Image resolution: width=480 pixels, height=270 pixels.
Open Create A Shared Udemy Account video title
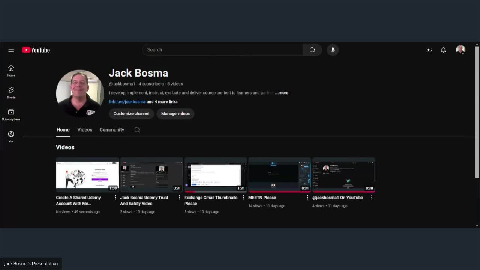[x=78, y=201]
